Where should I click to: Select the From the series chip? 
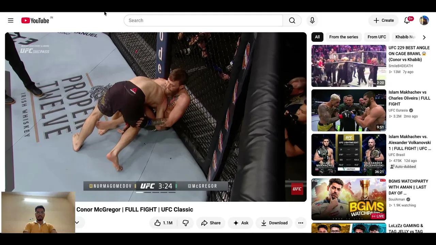(x=344, y=37)
